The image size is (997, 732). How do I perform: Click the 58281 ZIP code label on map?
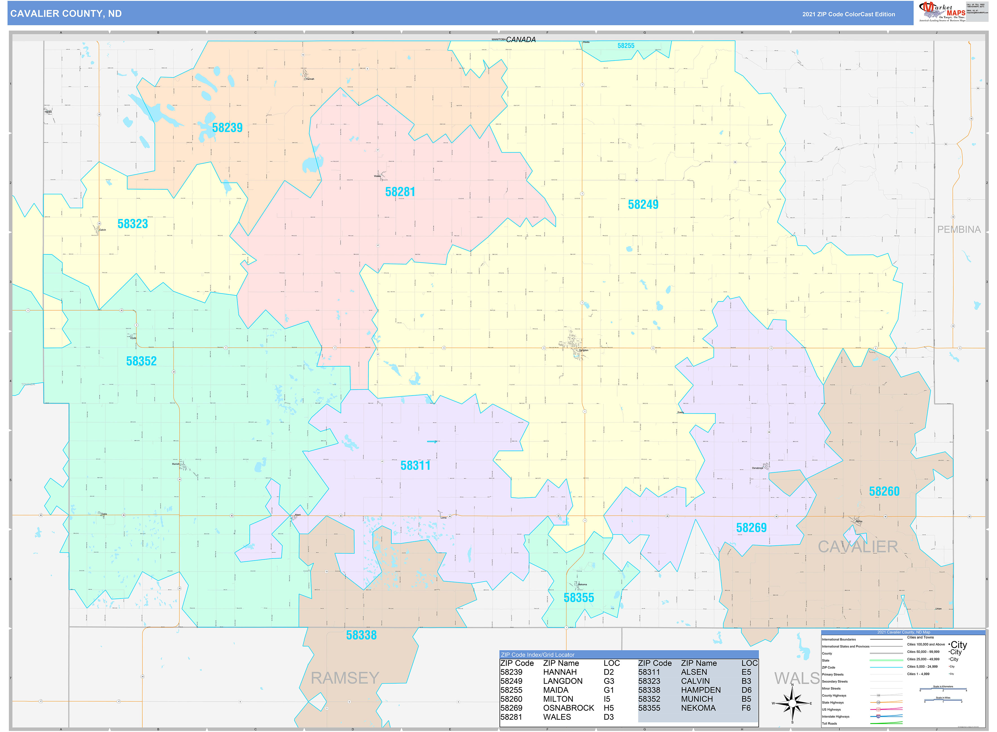coord(400,192)
